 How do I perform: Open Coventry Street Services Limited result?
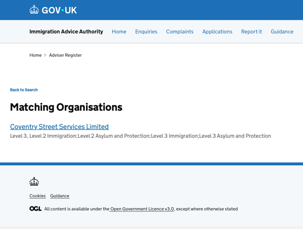(x=59, y=127)
